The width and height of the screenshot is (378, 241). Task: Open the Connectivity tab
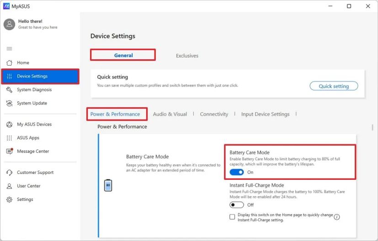click(x=214, y=114)
